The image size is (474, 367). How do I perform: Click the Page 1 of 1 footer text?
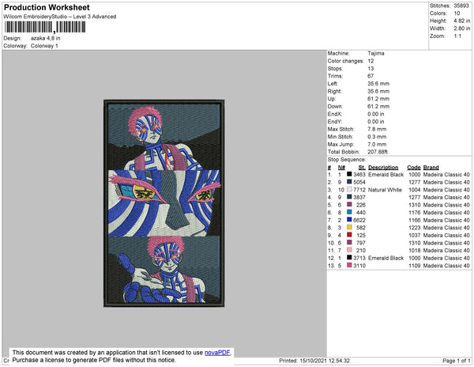tap(456, 361)
